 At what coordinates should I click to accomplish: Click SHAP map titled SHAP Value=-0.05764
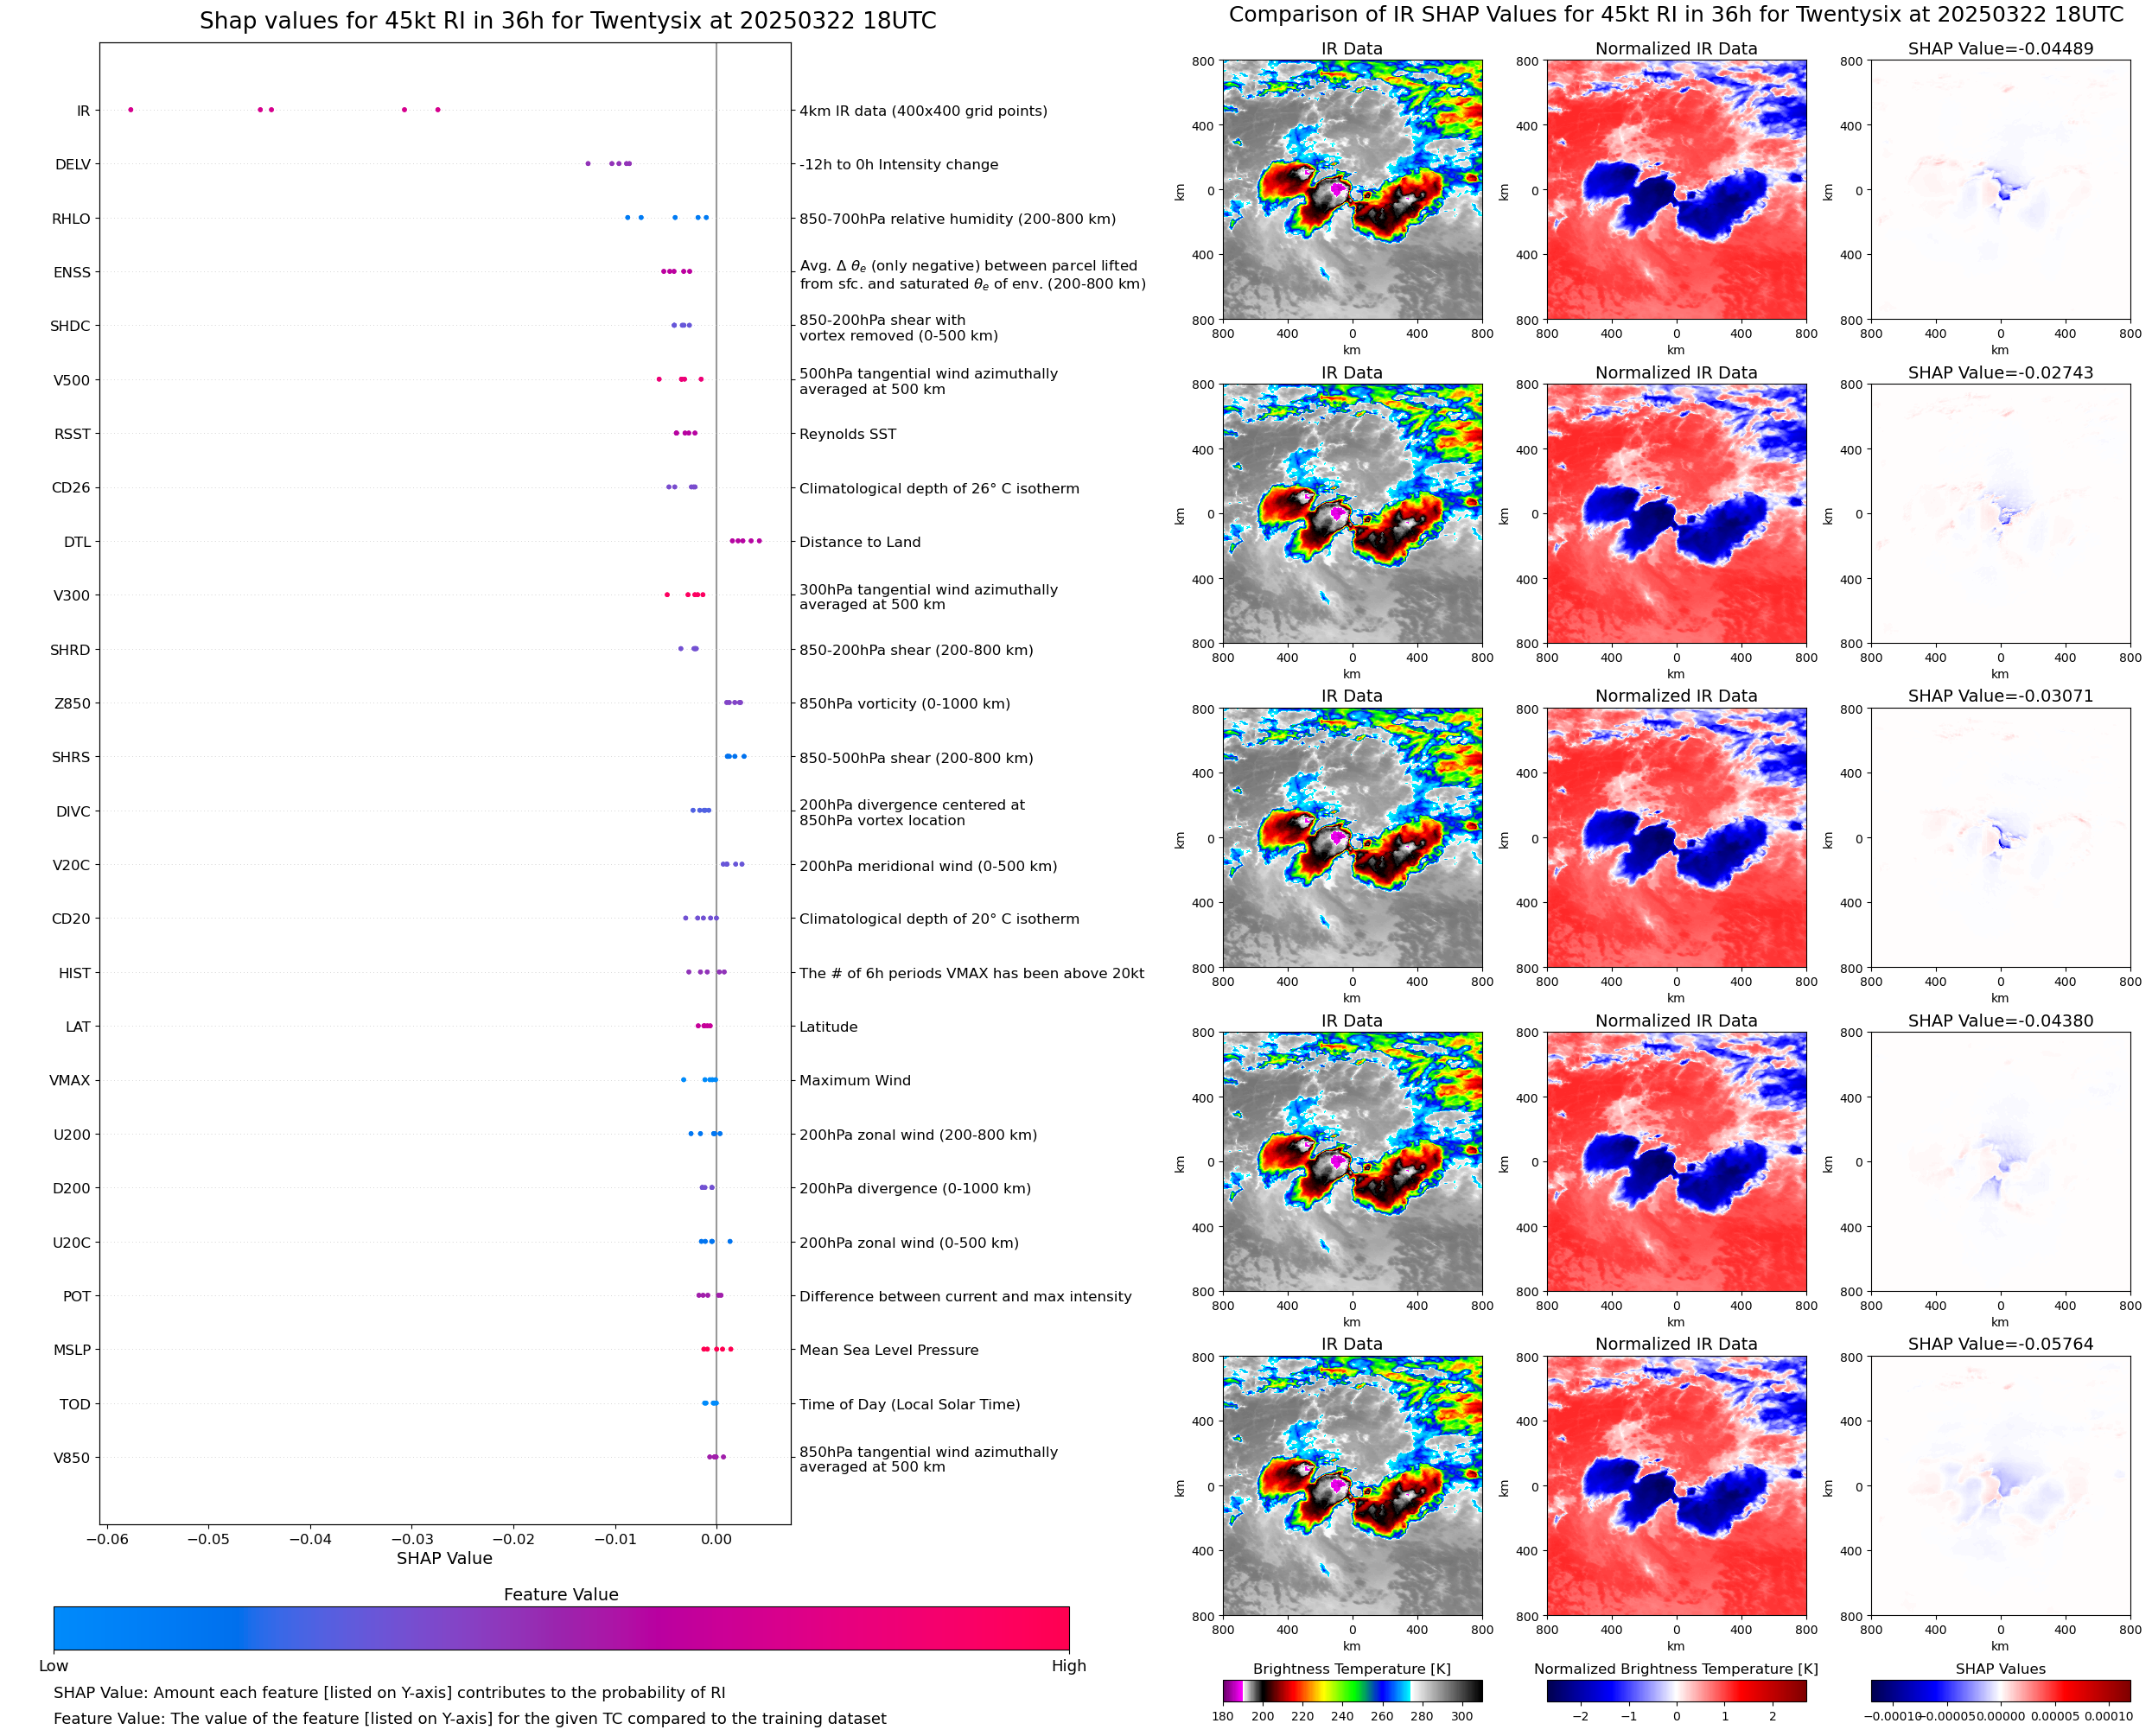point(2000,1486)
